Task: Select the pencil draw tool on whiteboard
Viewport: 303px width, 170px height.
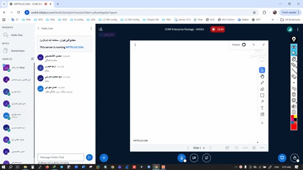Action: point(262,83)
